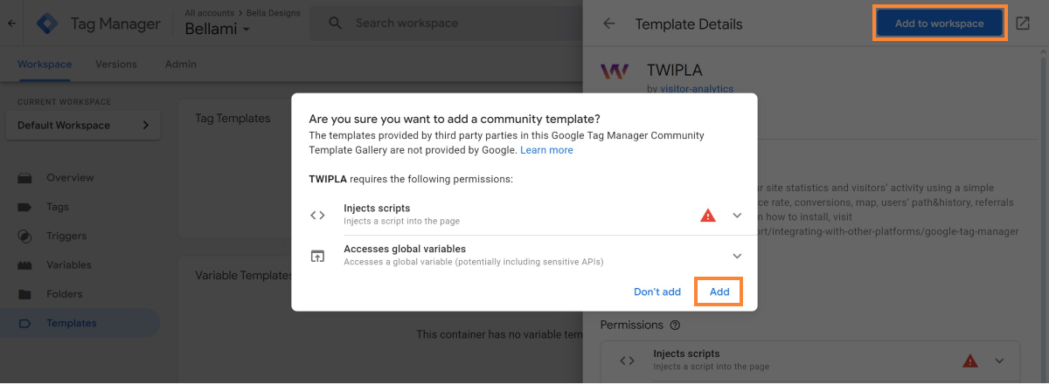Open the Learn more link
Viewport: 1049px width, 384px height.
[x=546, y=150]
